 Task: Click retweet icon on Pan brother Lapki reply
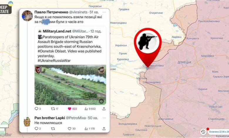[x=53, y=129]
